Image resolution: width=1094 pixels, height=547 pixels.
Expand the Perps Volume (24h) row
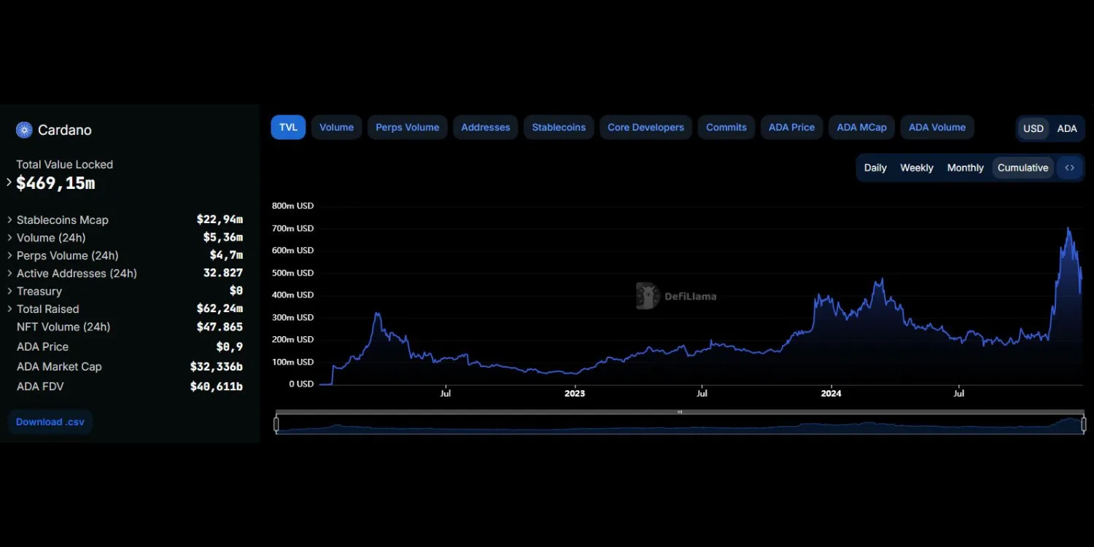(x=10, y=255)
